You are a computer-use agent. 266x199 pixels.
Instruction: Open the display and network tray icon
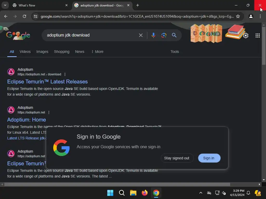217,193
